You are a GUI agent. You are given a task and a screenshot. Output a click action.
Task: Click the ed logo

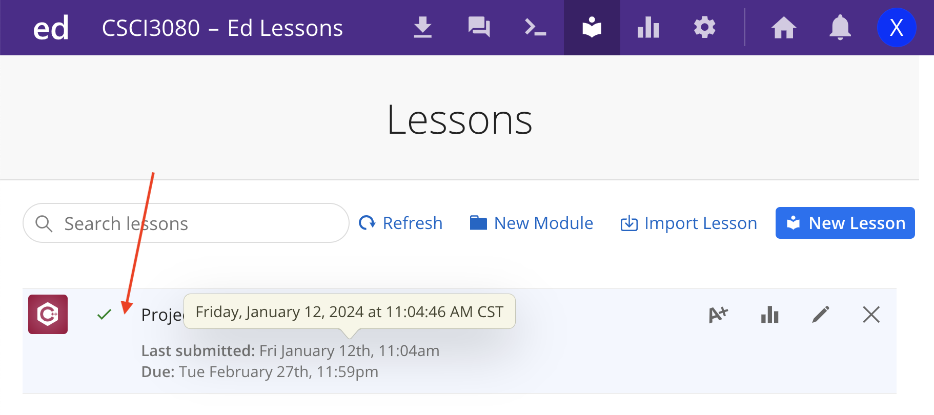pyautogui.click(x=51, y=28)
